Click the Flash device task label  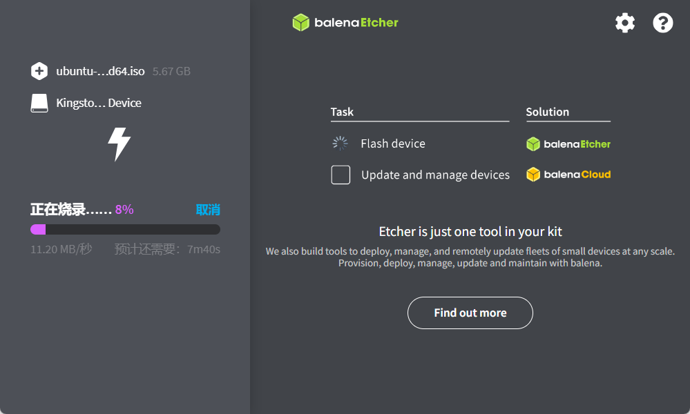[393, 144]
